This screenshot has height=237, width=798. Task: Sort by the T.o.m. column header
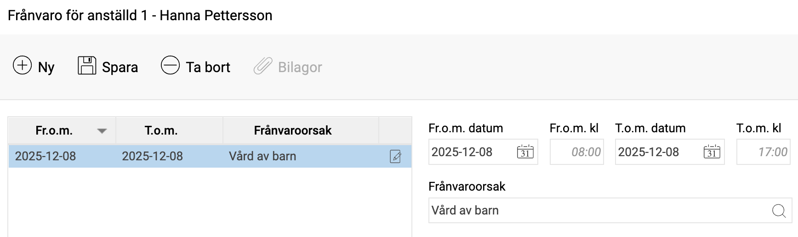coord(161,130)
